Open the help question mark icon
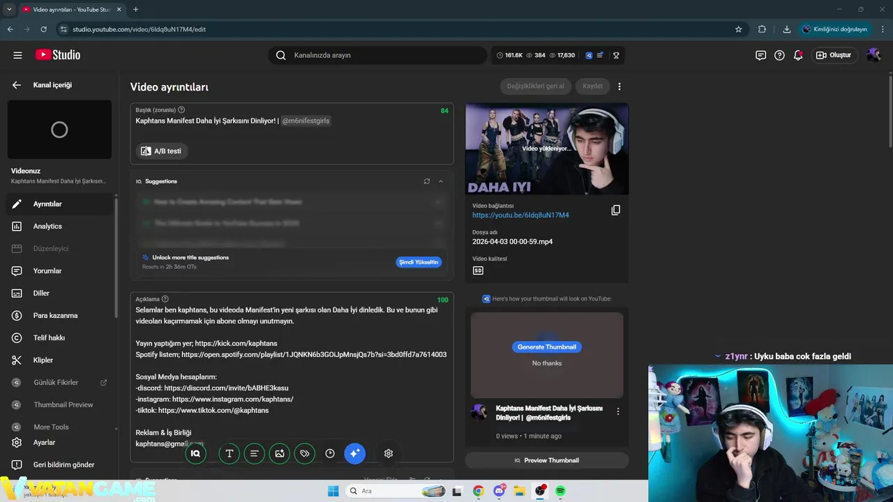The image size is (893, 502). pos(779,55)
